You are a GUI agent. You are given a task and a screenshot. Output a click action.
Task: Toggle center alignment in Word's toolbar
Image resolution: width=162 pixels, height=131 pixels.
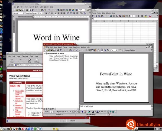59,13
